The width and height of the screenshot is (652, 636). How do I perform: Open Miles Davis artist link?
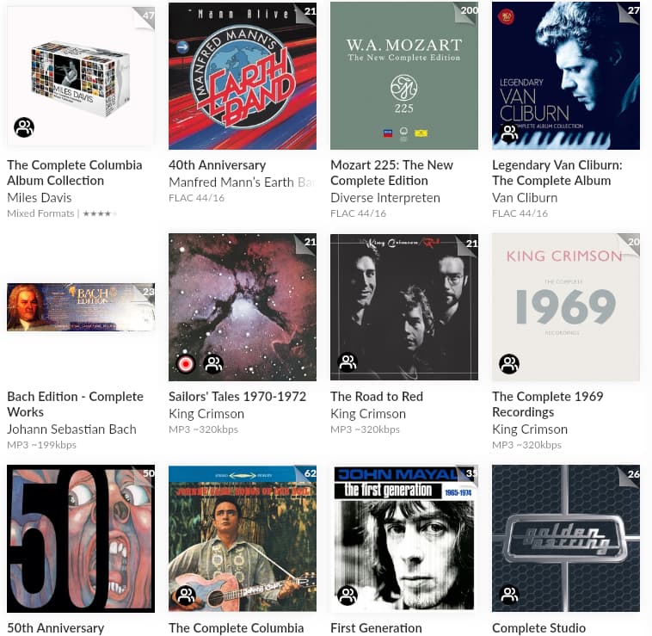(40, 198)
